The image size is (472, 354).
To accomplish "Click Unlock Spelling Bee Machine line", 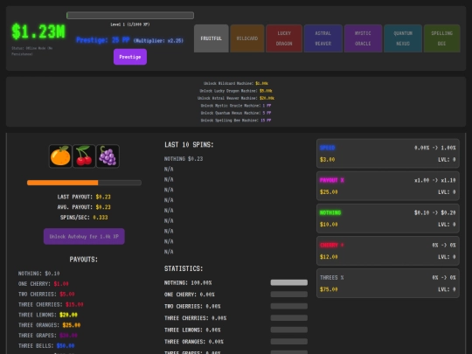I will click(236, 121).
